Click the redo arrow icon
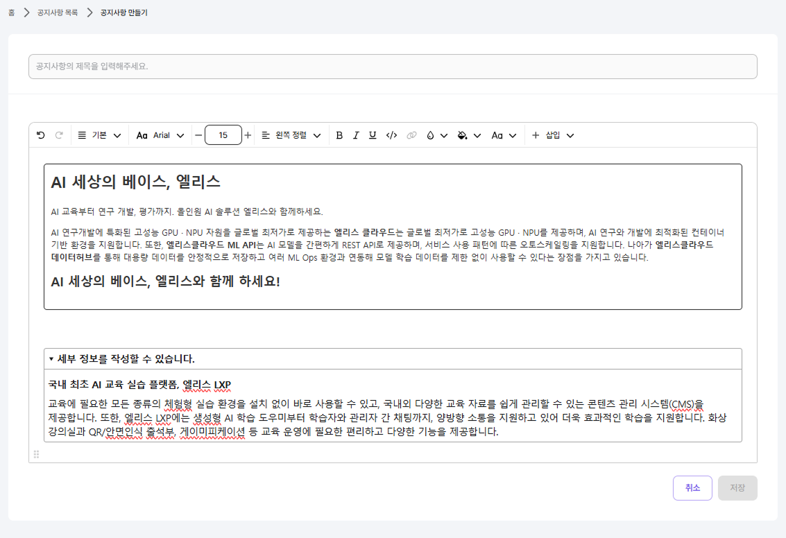The height and width of the screenshot is (538, 786). click(x=59, y=135)
